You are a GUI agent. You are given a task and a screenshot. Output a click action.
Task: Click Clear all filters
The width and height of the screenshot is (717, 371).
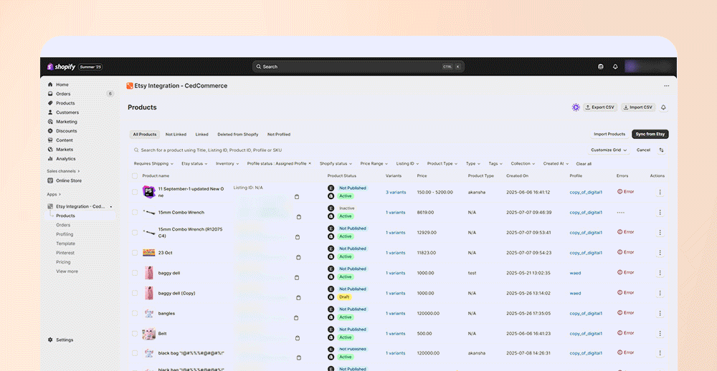[584, 163]
